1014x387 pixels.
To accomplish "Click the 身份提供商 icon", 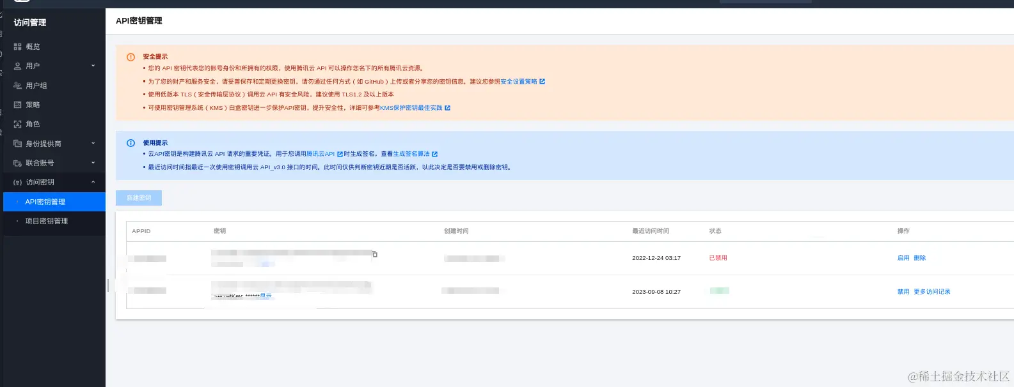I will point(17,144).
